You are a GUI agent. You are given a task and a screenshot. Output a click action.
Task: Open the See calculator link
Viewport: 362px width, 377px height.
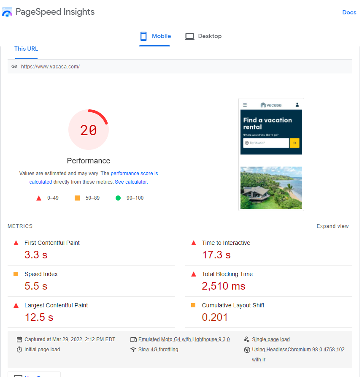pos(131,182)
